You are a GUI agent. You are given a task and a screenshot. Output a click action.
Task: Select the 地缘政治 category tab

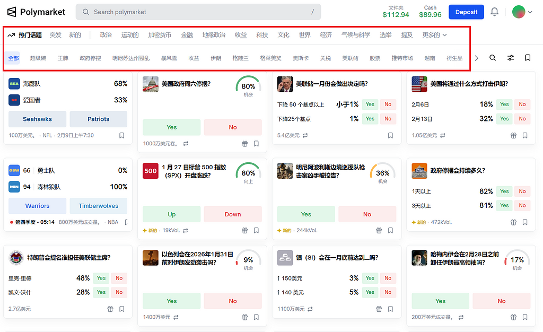point(214,35)
